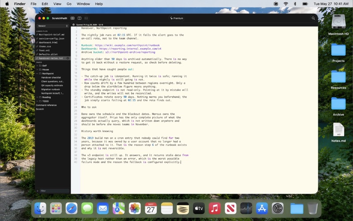Viewport: 353px width, 221px height.
Task: Expand the Reading folder chevron
Action: [x=37, y=97]
